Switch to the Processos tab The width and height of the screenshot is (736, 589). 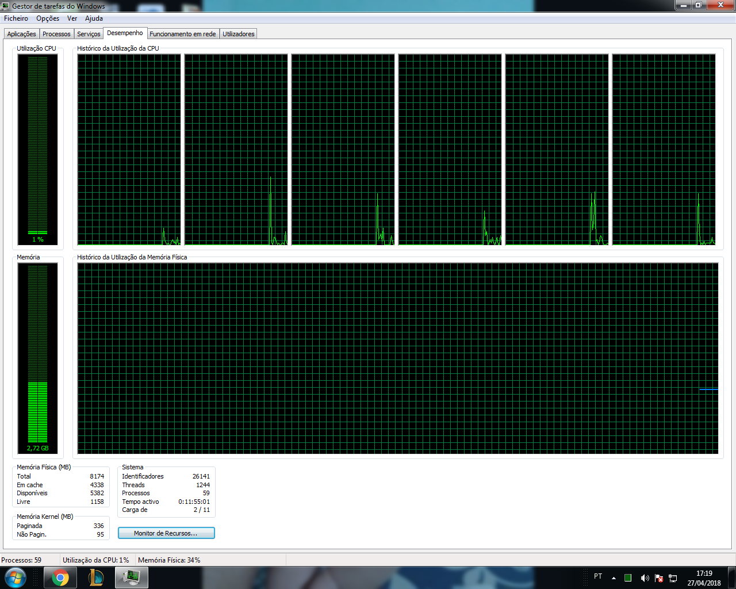click(56, 34)
